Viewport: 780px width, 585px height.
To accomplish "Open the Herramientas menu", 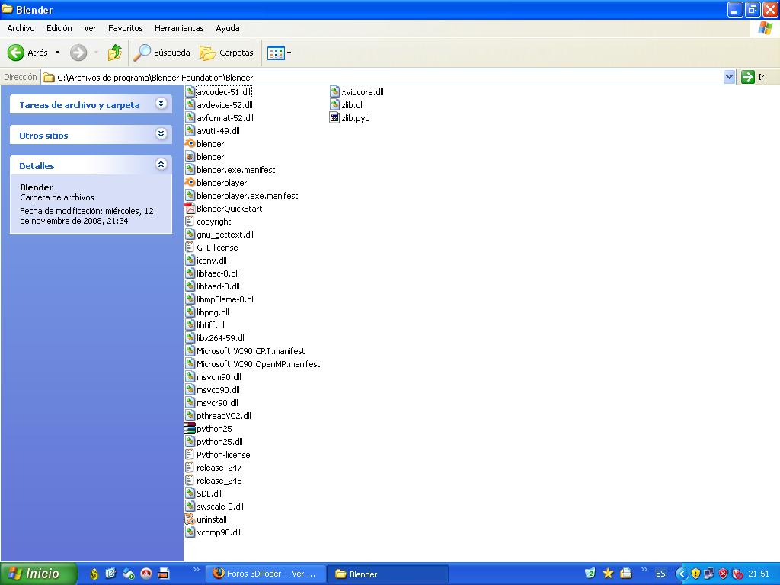I will [179, 28].
